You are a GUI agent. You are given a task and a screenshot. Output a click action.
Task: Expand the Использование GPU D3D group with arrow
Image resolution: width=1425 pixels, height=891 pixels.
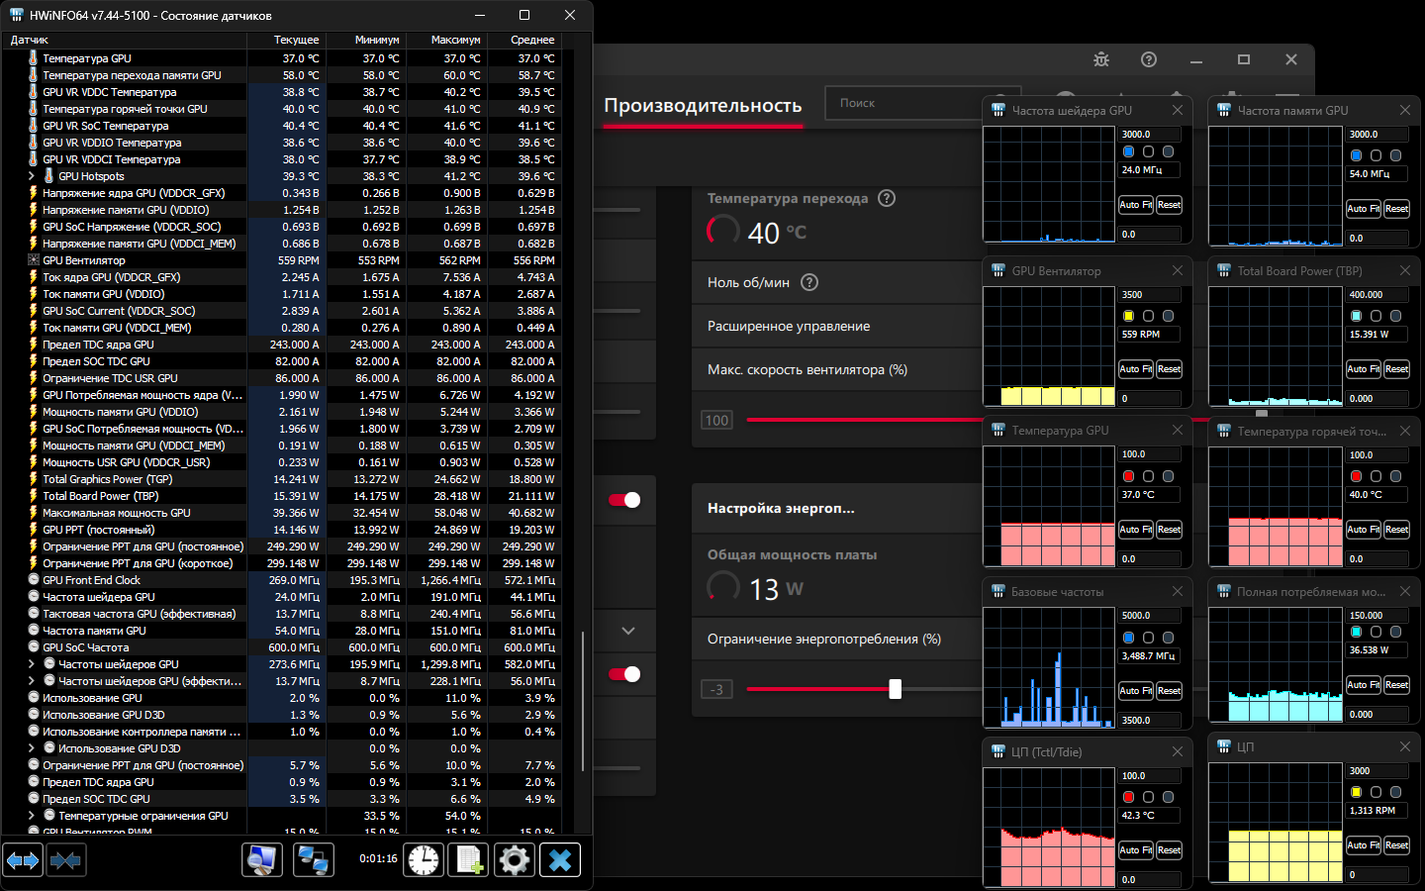(x=32, y=748)
